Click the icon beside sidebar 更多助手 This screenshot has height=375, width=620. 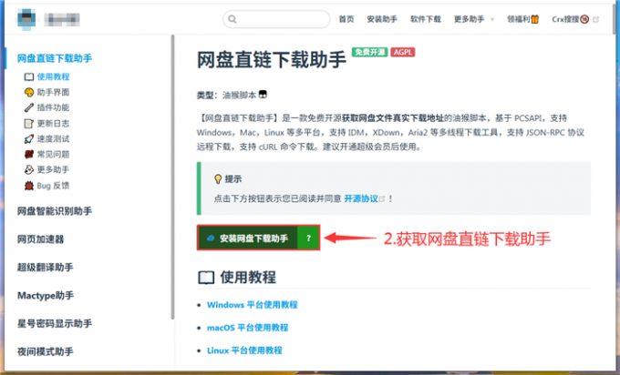(29, 169)
